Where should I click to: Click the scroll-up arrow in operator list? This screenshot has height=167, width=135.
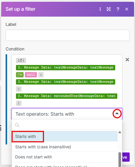click(x=120, y=132)
